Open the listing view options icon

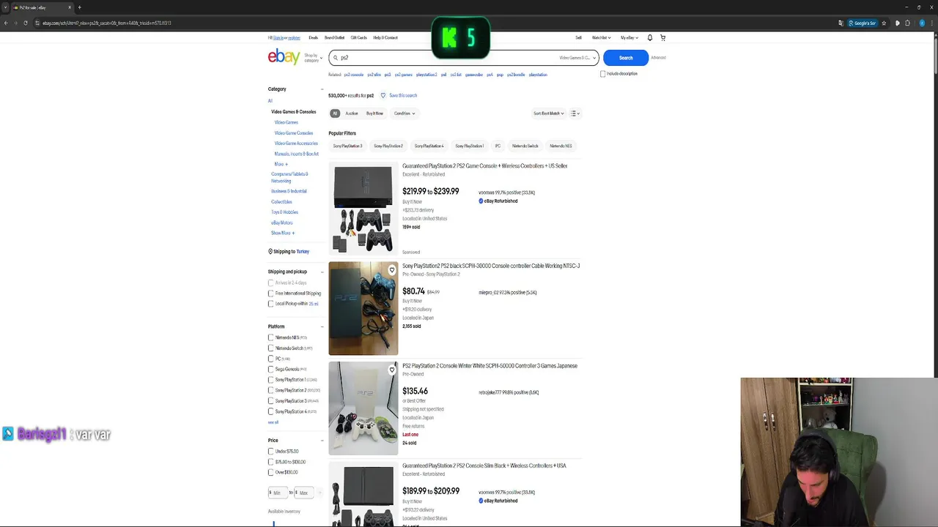click(575, 113)
